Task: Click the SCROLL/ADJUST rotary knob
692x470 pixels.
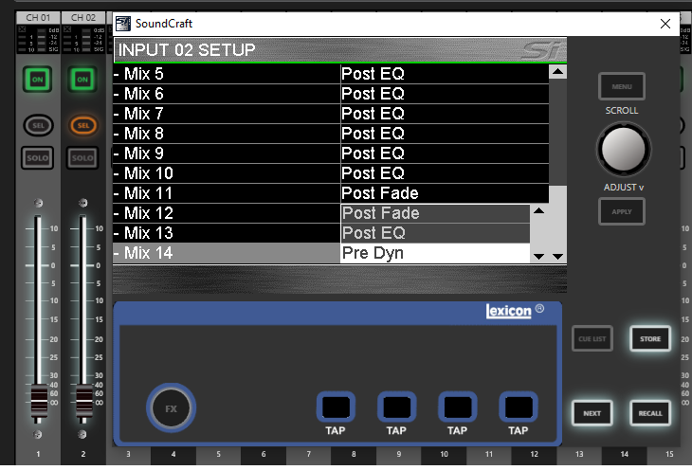Action: pos(623,149)
